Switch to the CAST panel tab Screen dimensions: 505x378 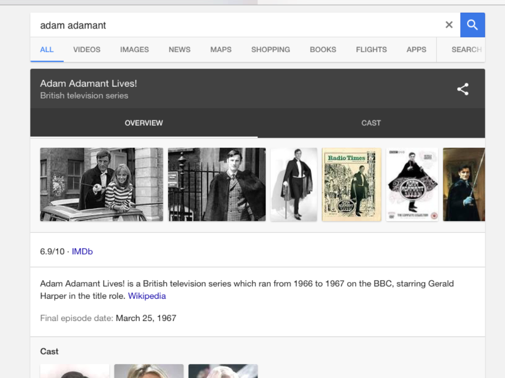tap(371, 123)
